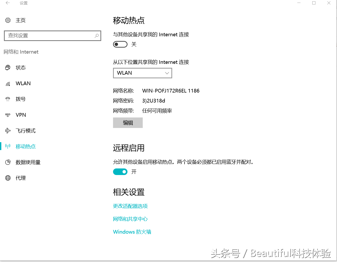Select the Proxy globe icon
337x262 pixels.
8,178
